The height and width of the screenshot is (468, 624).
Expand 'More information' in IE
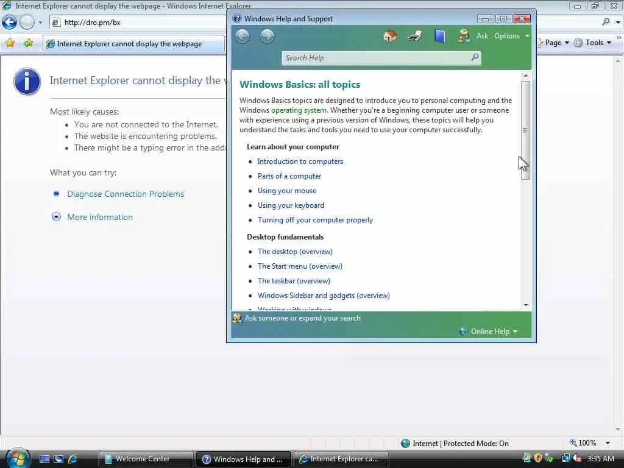[99, 217]
